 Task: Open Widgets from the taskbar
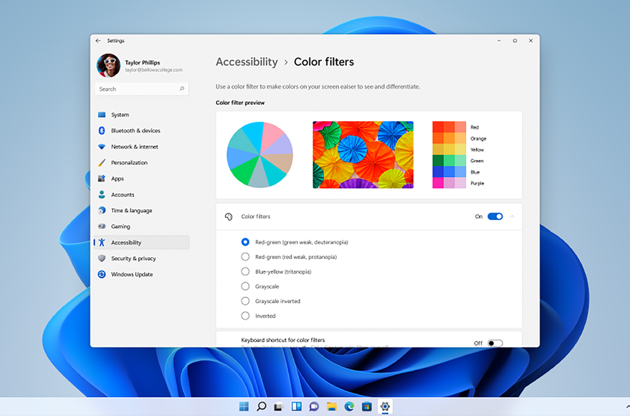click(x=297, y=407)
